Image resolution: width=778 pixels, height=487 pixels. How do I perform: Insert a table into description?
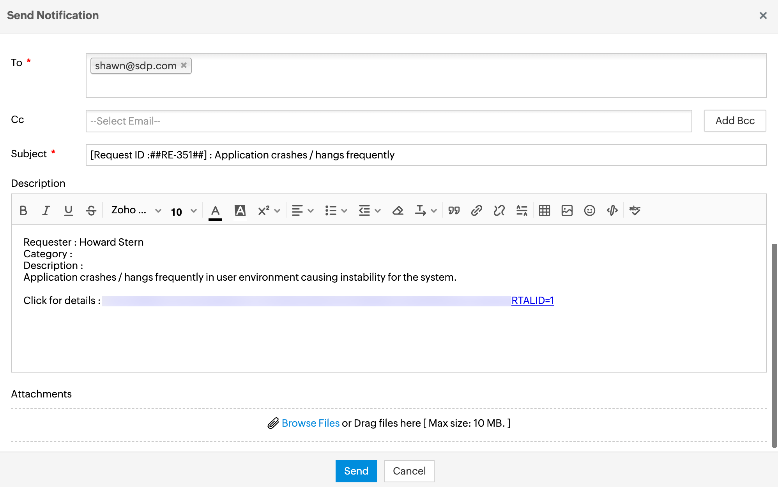point(544,211)
